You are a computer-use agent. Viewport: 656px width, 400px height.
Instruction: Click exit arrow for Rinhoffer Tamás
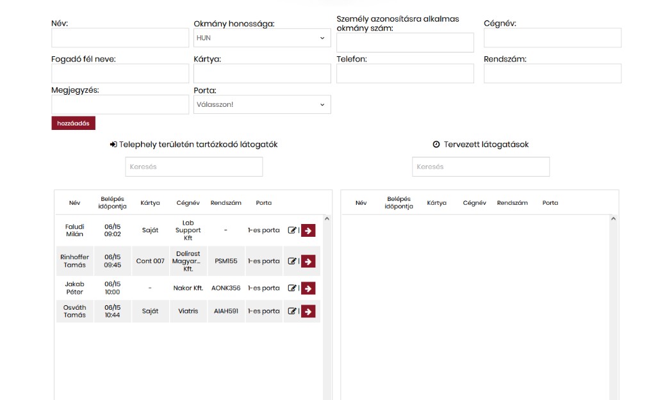tap(308, 261)
